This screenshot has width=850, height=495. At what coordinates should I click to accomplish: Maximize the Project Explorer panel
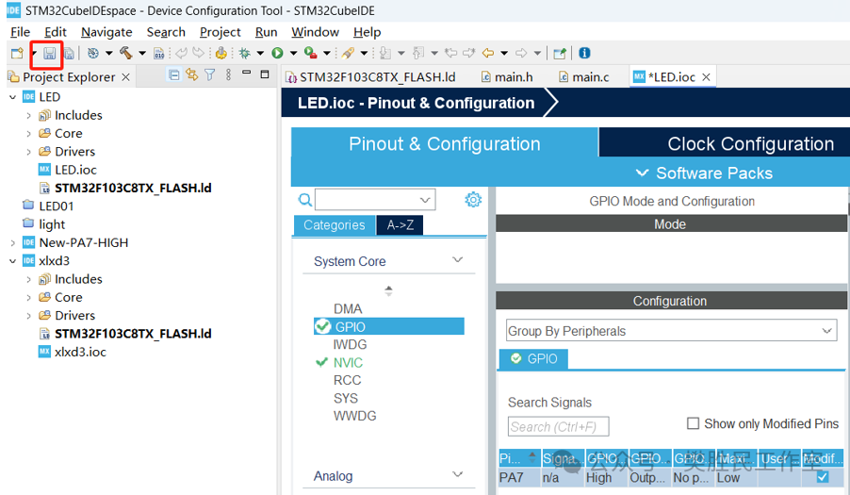coord(265,74)
